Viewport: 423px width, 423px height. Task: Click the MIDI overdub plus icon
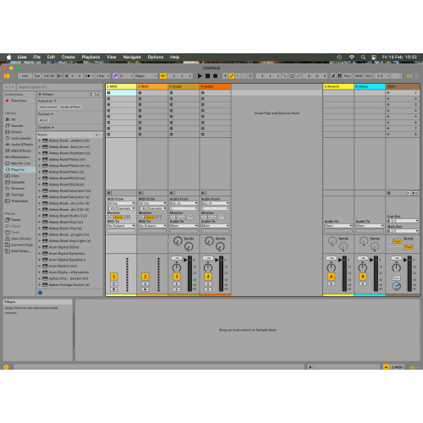(225, 76)
